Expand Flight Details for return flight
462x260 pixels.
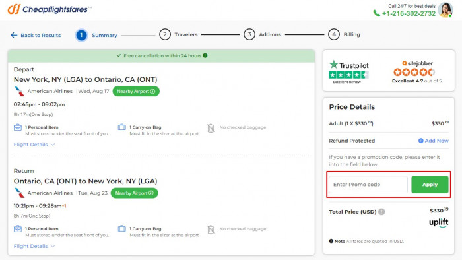[34, 246]
